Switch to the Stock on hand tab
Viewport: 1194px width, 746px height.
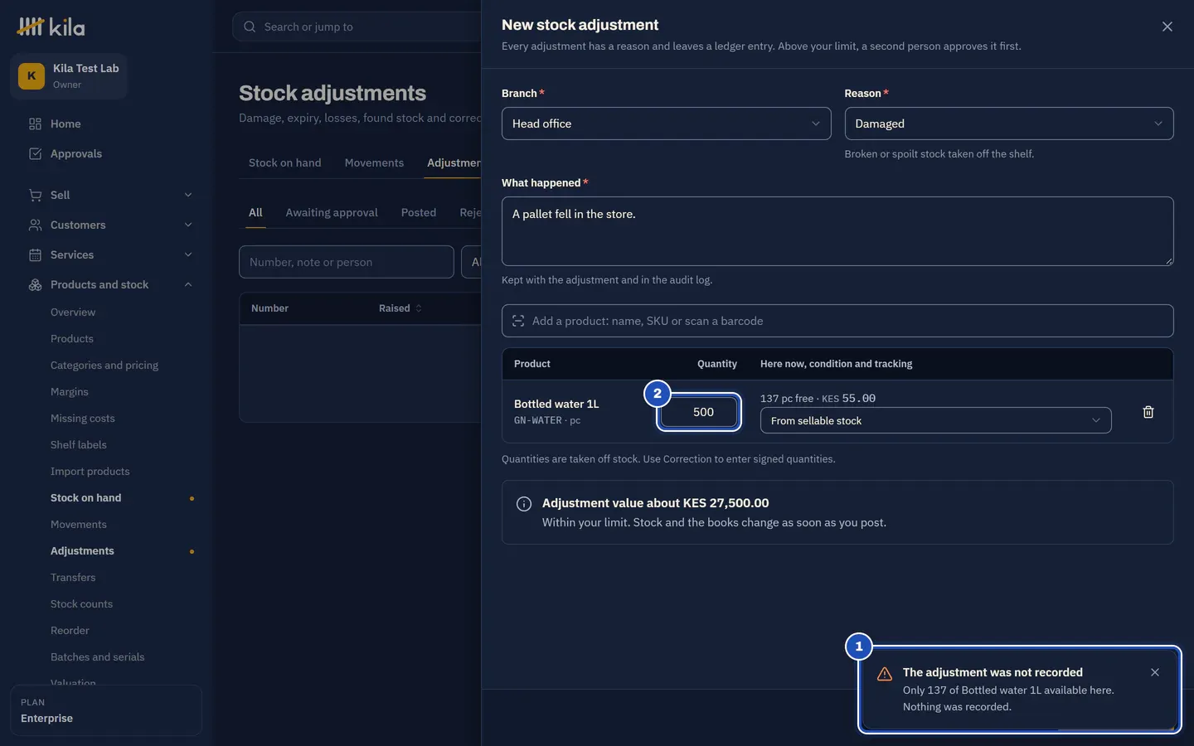coord(285,163)
